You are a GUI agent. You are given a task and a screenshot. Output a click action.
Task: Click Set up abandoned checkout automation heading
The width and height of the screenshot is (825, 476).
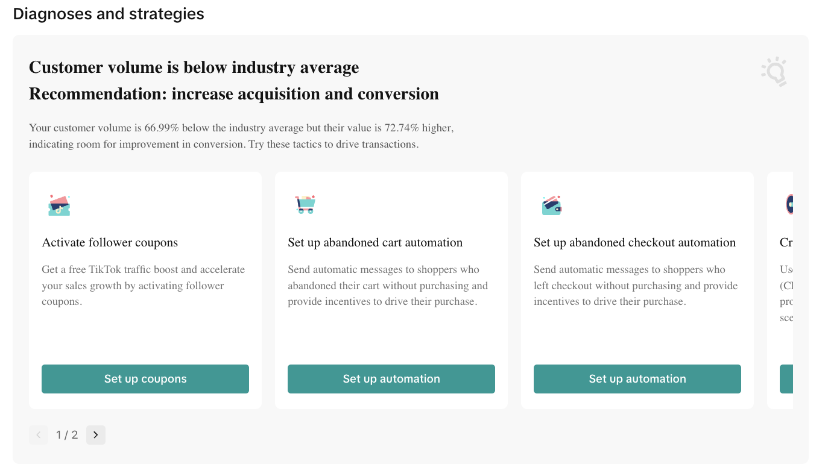[x=634, y=243]
